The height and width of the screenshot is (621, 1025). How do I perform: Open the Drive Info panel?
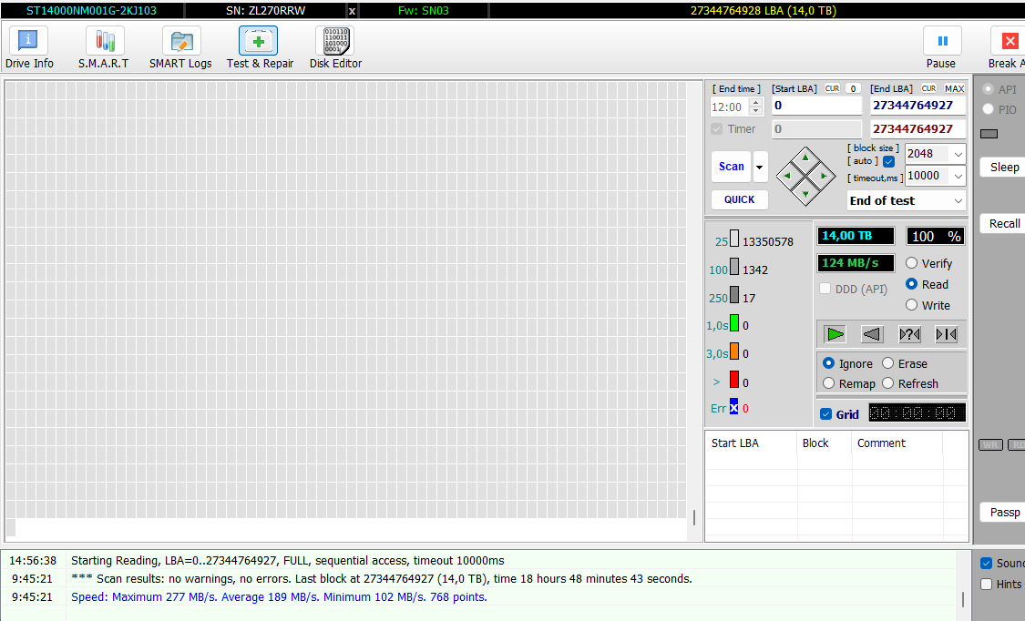tap(29, 48)
